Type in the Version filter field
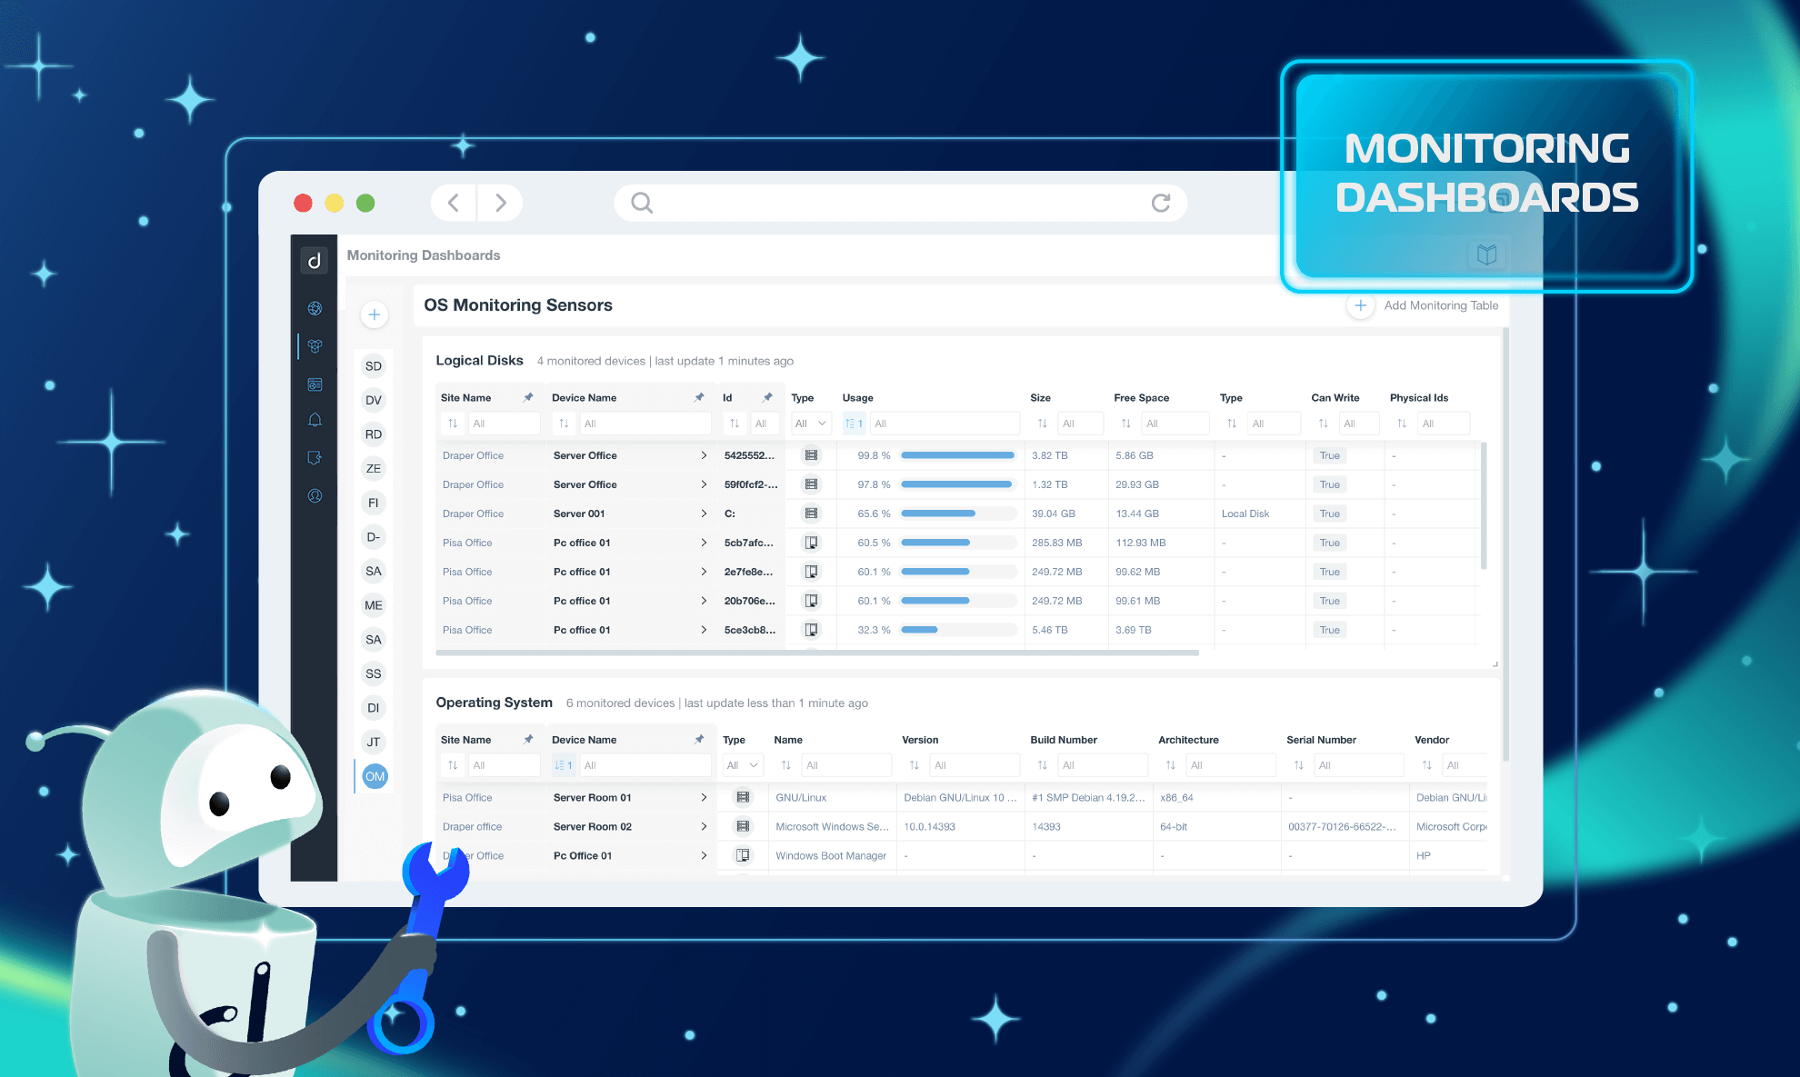Viewport: 1800px width, 1077px height. pyautogui.click(x=975, y=764)
